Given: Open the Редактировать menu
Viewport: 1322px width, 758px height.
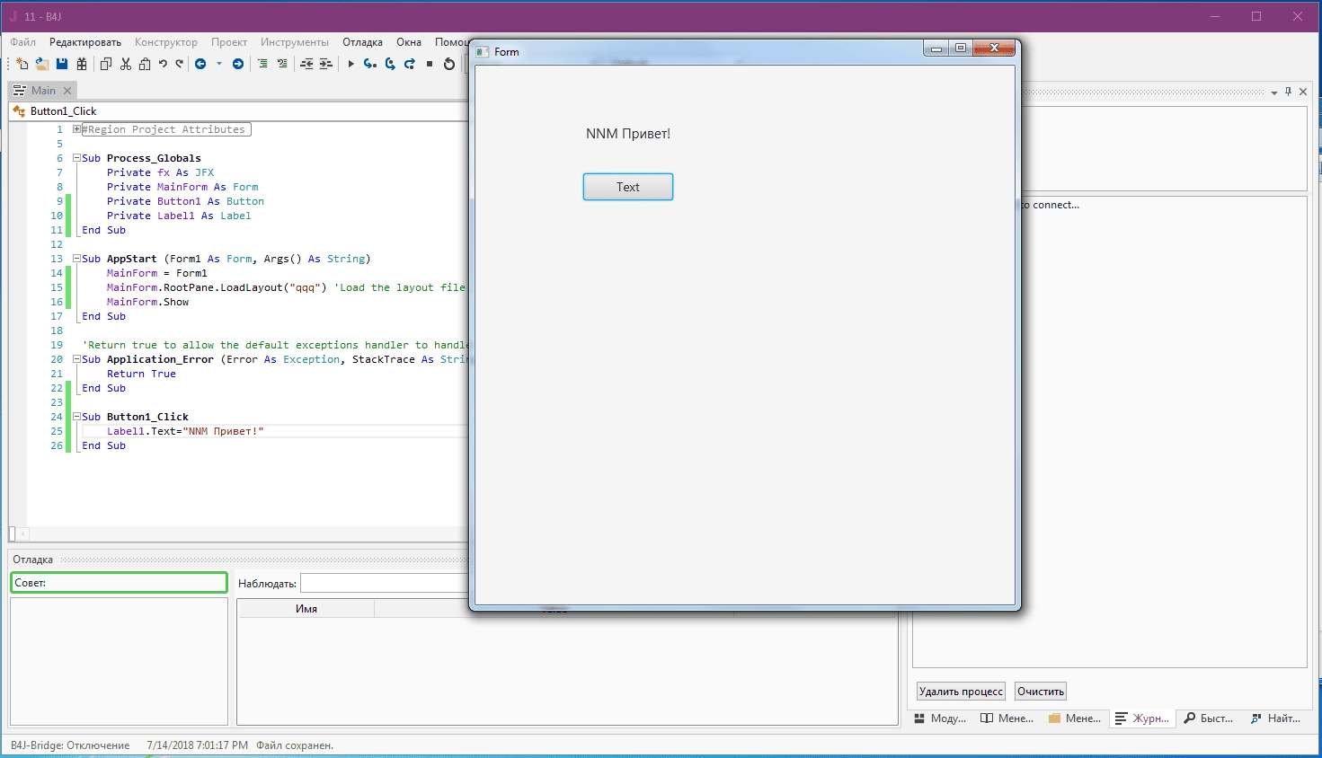Looking at the screenshot, I should (85, 42).
